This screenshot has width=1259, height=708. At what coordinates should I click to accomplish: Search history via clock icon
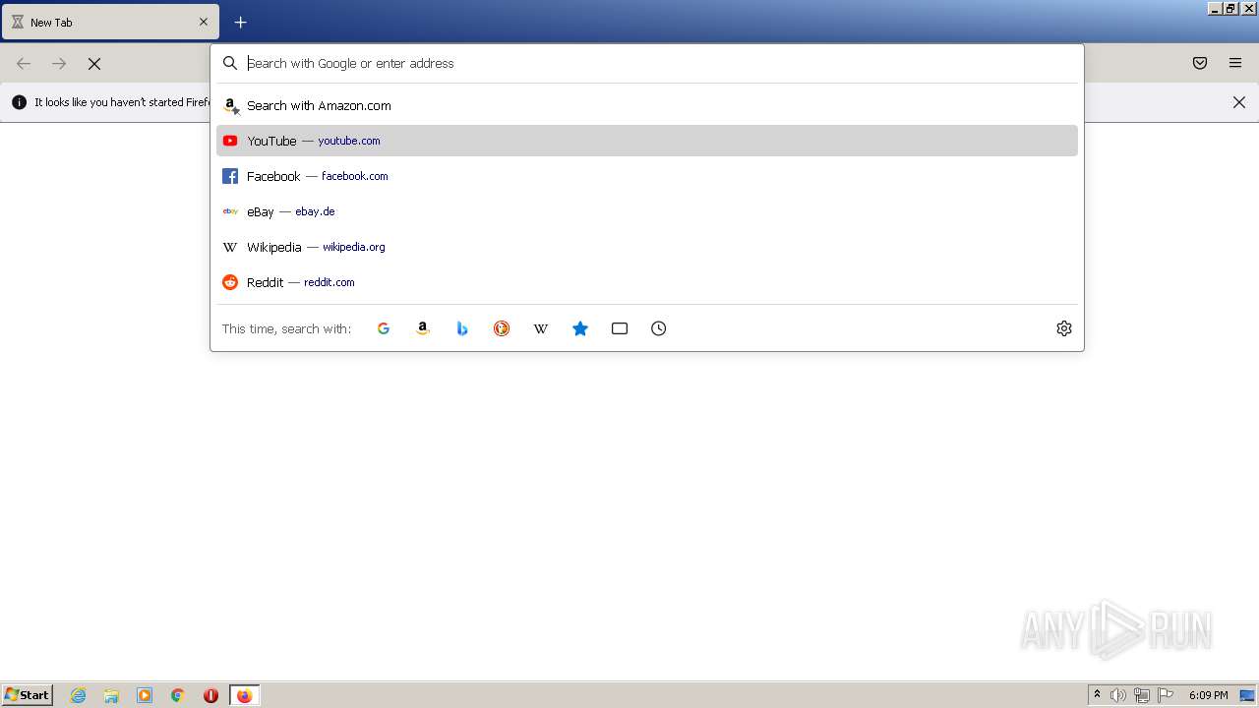coord(659,328)
